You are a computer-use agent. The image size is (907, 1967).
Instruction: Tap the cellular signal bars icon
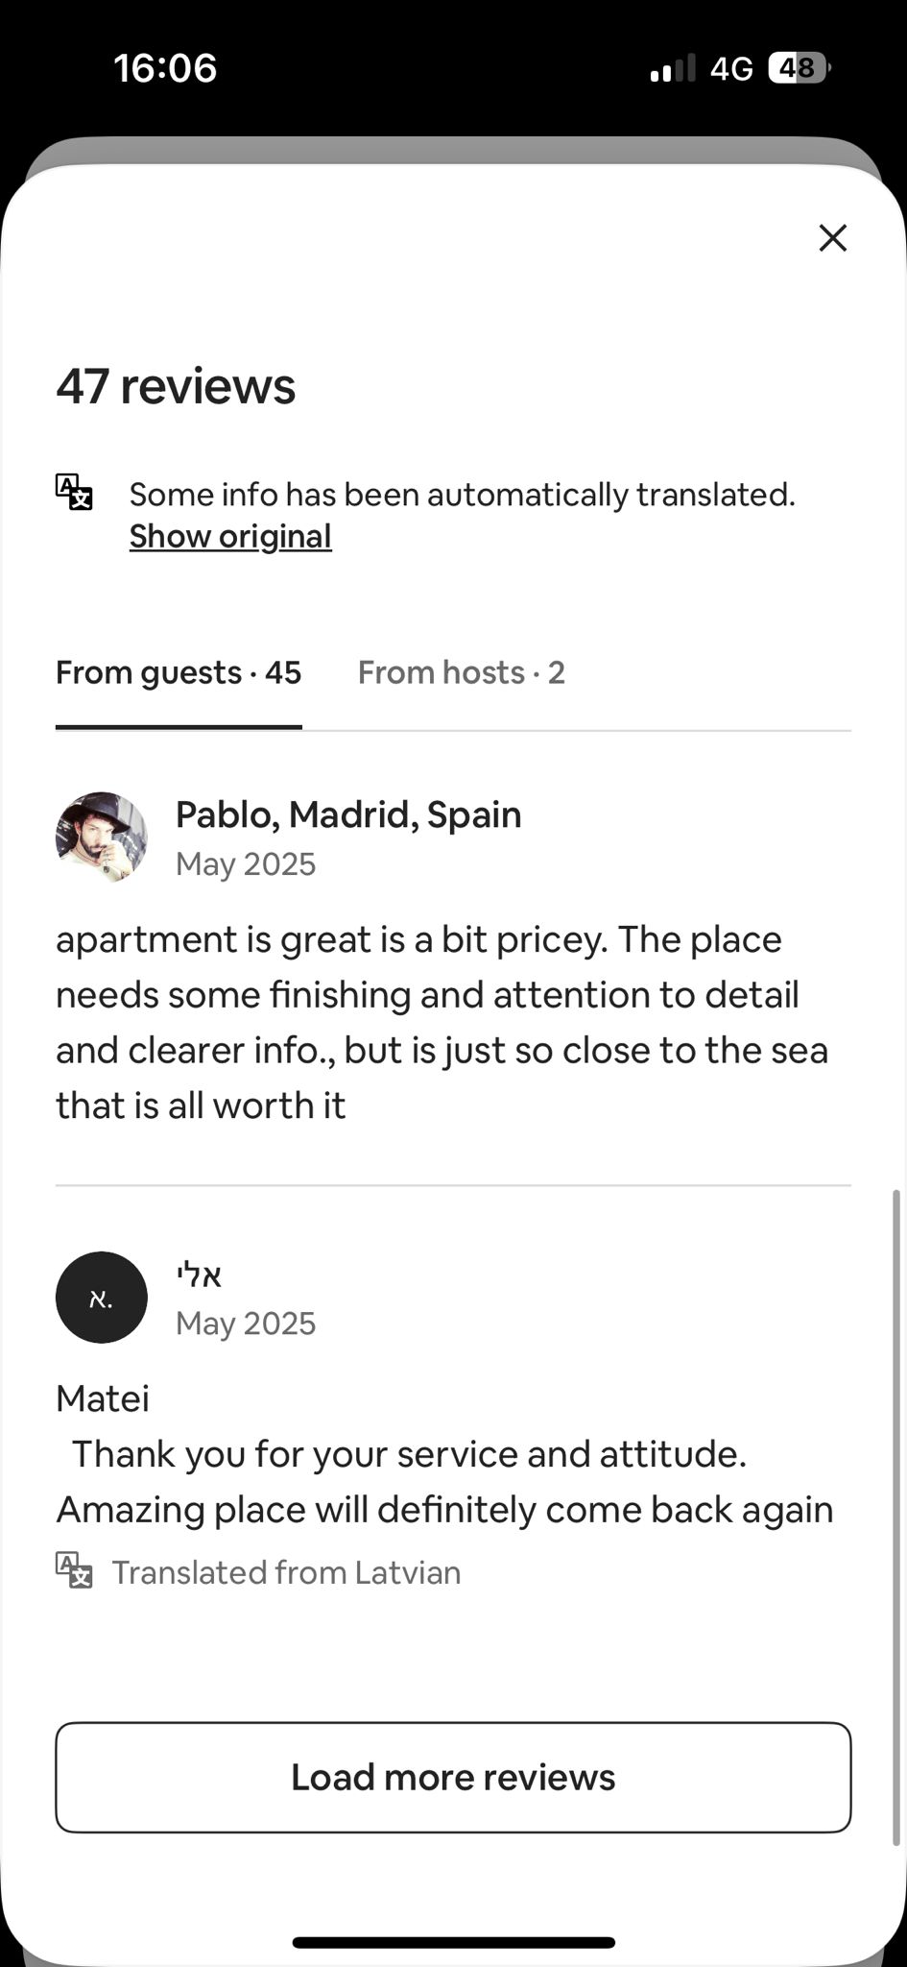point(672,68)
